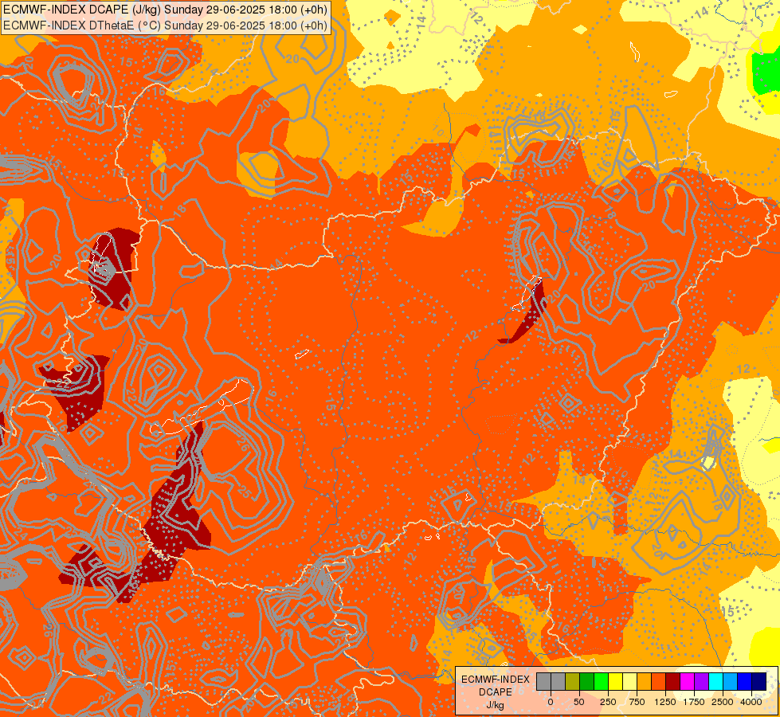
Task: Select the dark red legend swatch
Action: click(673, 681)
